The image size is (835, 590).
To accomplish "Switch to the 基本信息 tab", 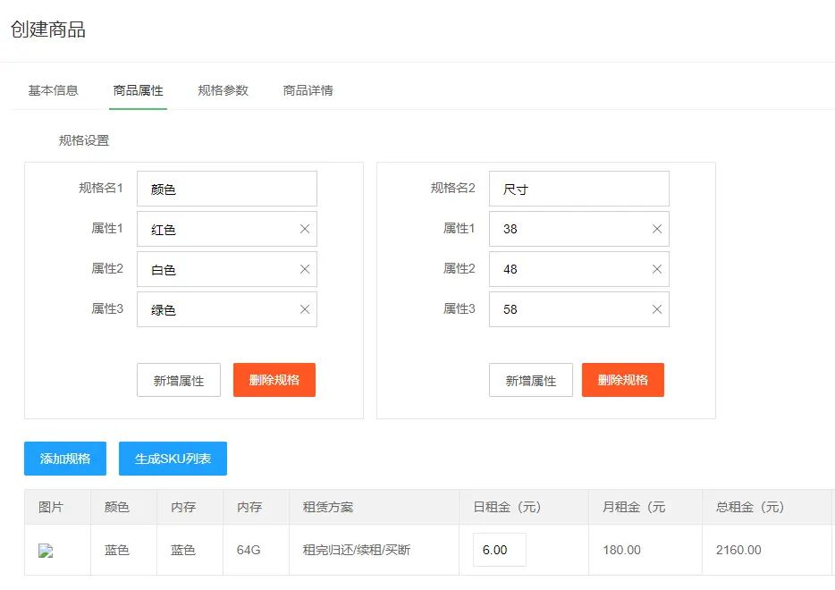I will (53, 90).
